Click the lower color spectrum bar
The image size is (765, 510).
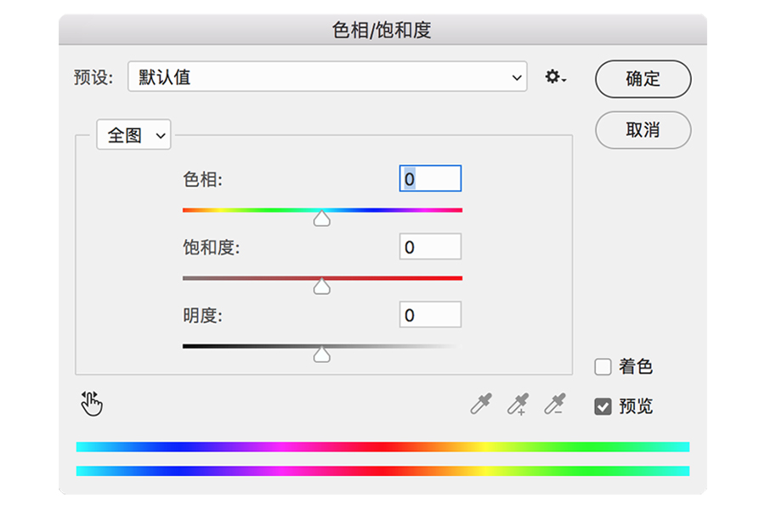pos(382,471)
